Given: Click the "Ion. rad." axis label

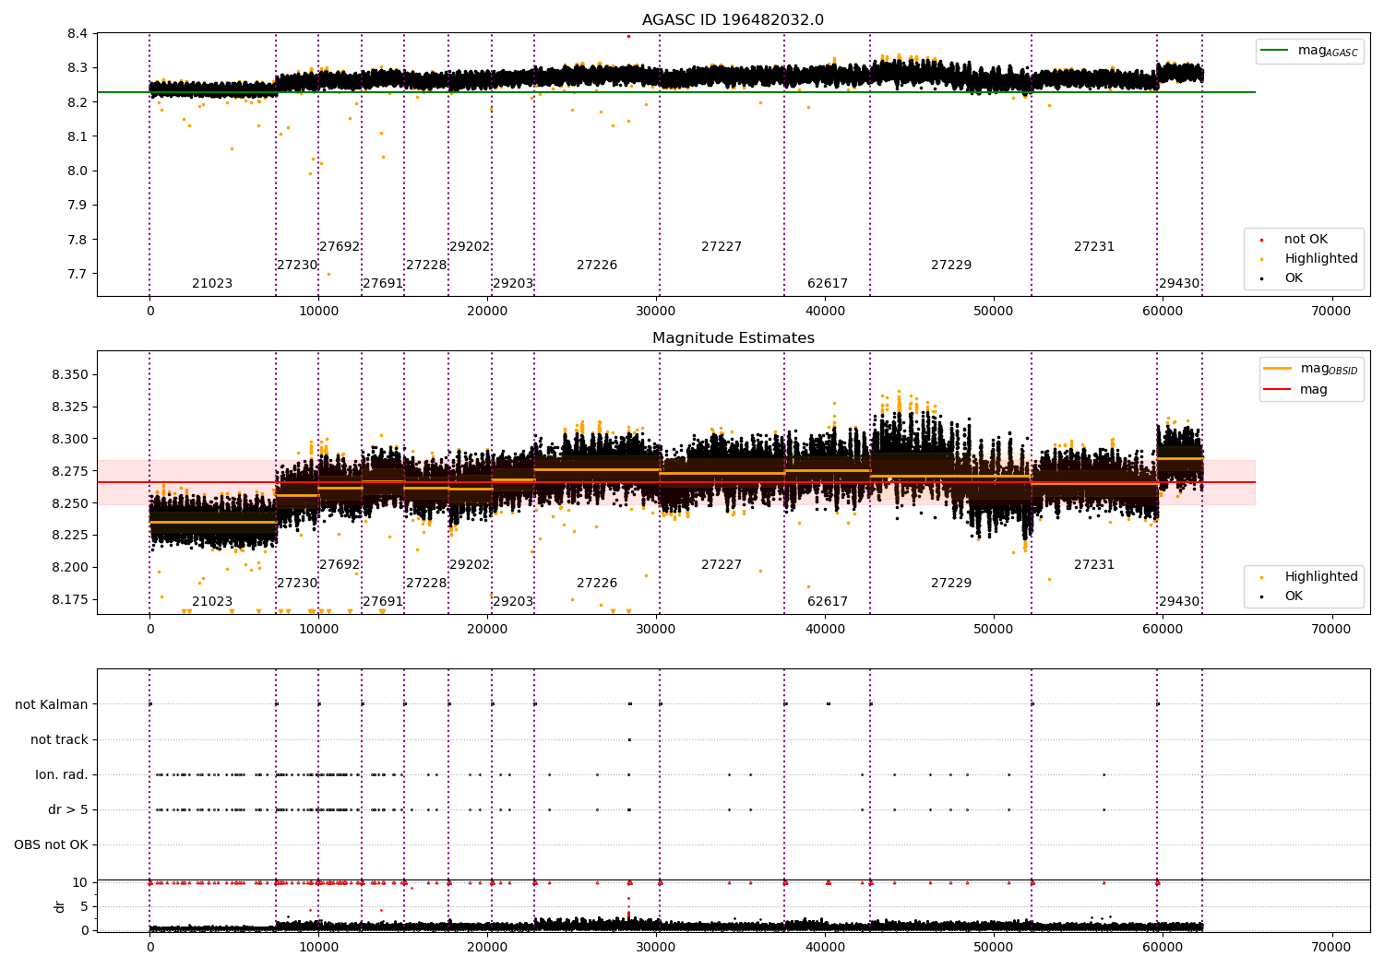Looking at the screenshot, I should (x=62, y=775).
